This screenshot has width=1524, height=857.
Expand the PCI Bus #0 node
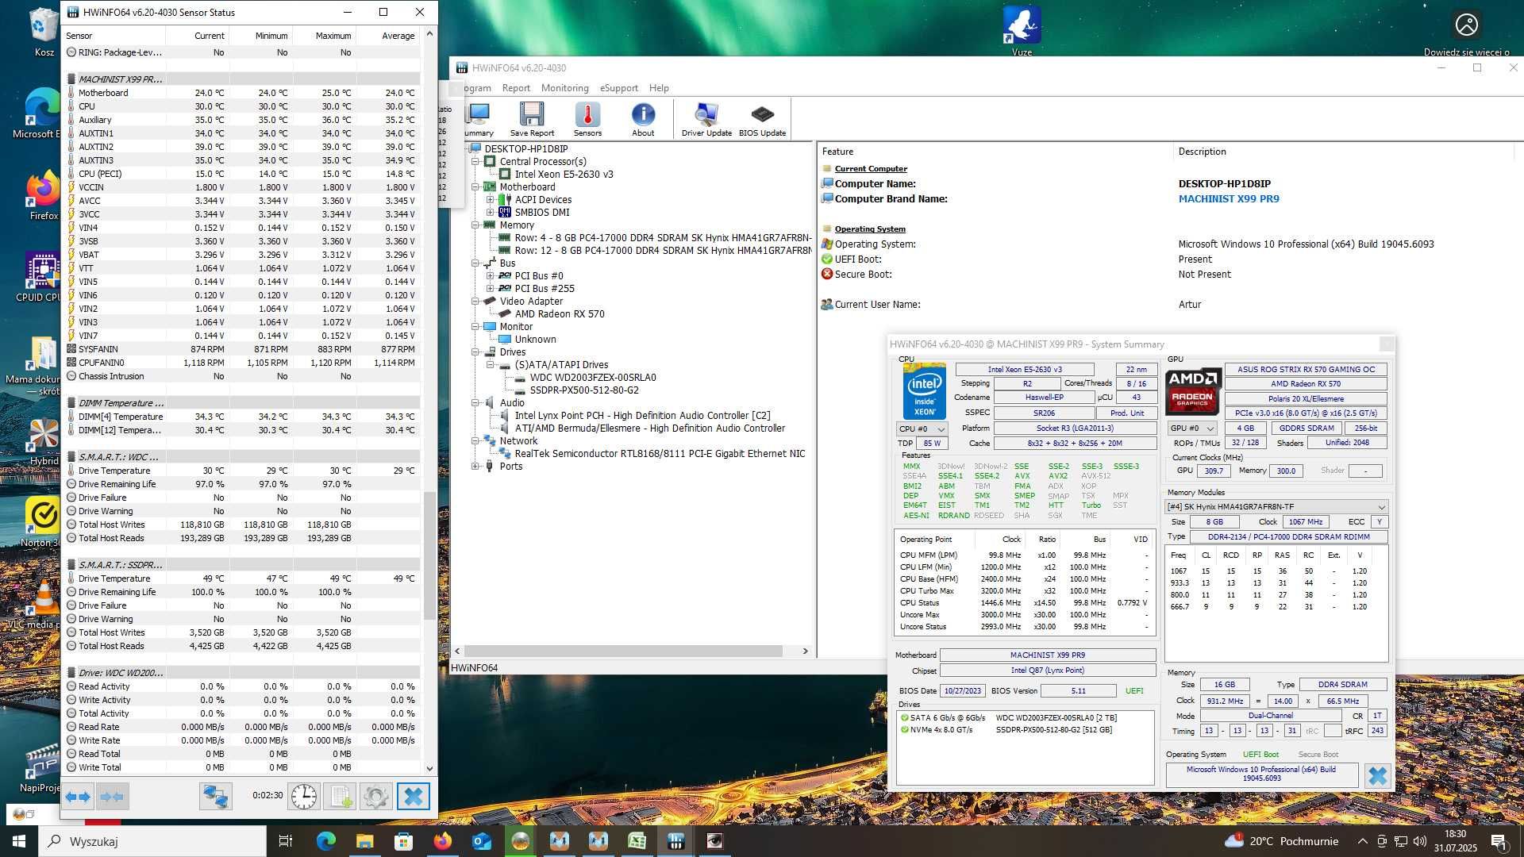click(491, 276)
